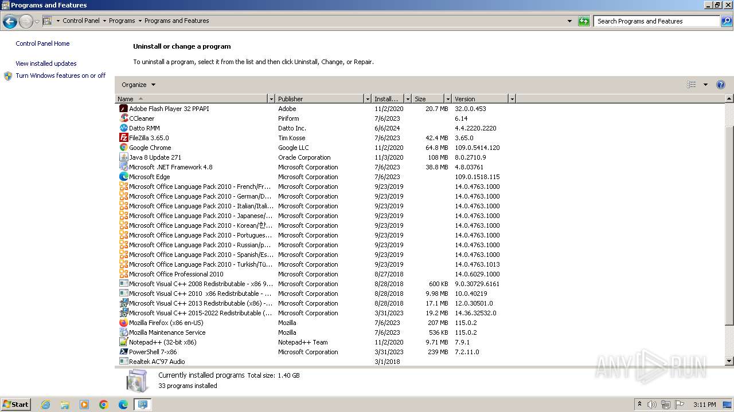734x412 pixels.
Task: Open the Version column filter dropdown
Action: tap(512, 99)
